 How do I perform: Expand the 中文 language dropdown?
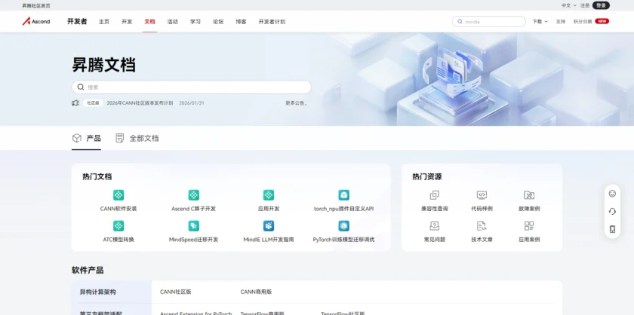[x=568, y=5]
